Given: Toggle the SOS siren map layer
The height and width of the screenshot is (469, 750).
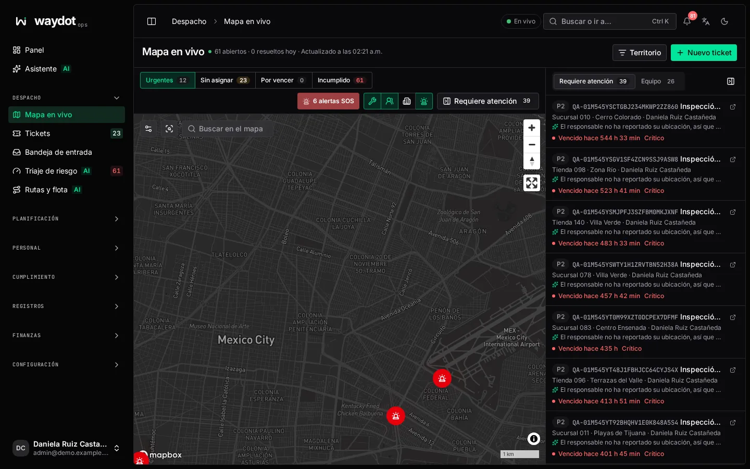Looking at the screenshot, I should (x=424, y=101).
